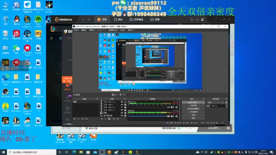Image resolution: width=276 pixels, height=155 pixels.
Task: Remove selected source with minus icon
Action: (x=106, y=119)
